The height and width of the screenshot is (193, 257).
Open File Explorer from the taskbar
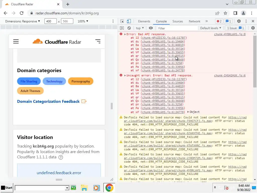pos(84,188)
